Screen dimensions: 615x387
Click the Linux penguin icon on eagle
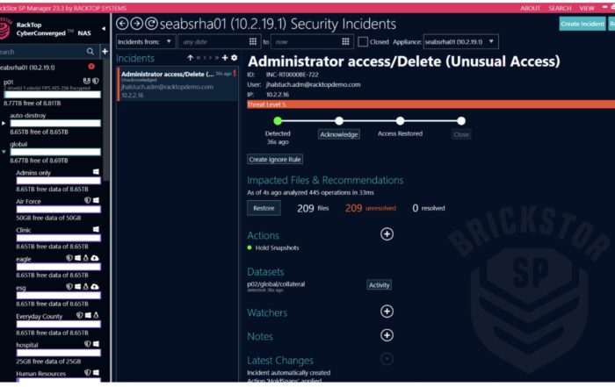coord(86,258)
